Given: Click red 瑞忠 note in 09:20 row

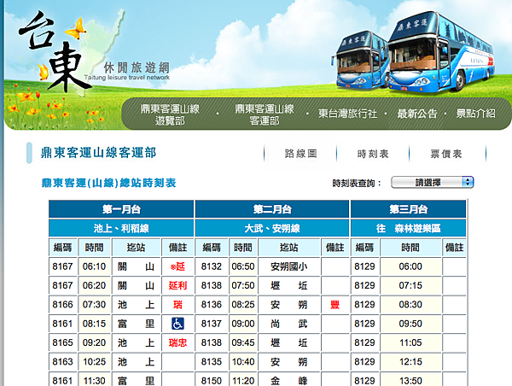Looking at the screenshot, I should click(177, 342).
